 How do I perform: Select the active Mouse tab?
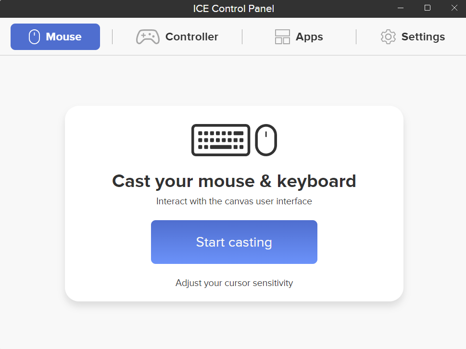55,37
